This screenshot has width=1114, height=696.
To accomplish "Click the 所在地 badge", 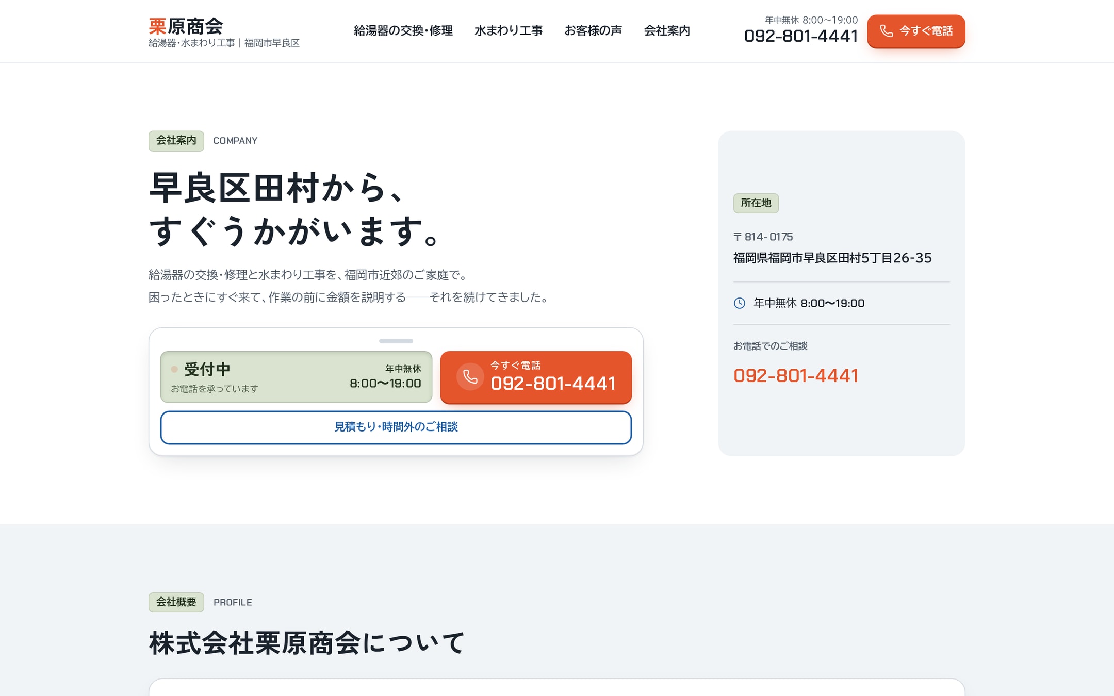I will coord(756,203).
